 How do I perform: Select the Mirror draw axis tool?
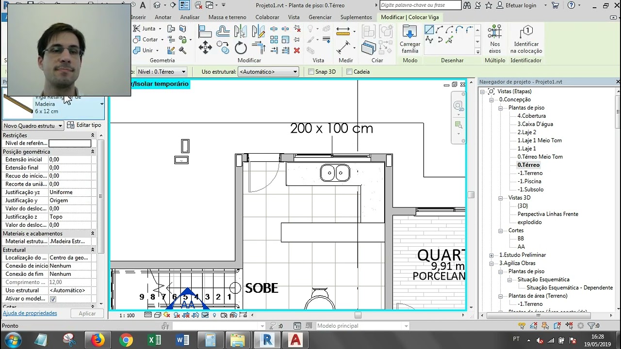pos(259,32)
